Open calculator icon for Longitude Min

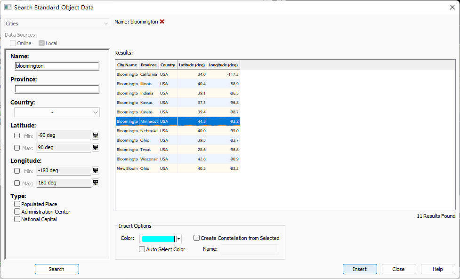point(96,171)
